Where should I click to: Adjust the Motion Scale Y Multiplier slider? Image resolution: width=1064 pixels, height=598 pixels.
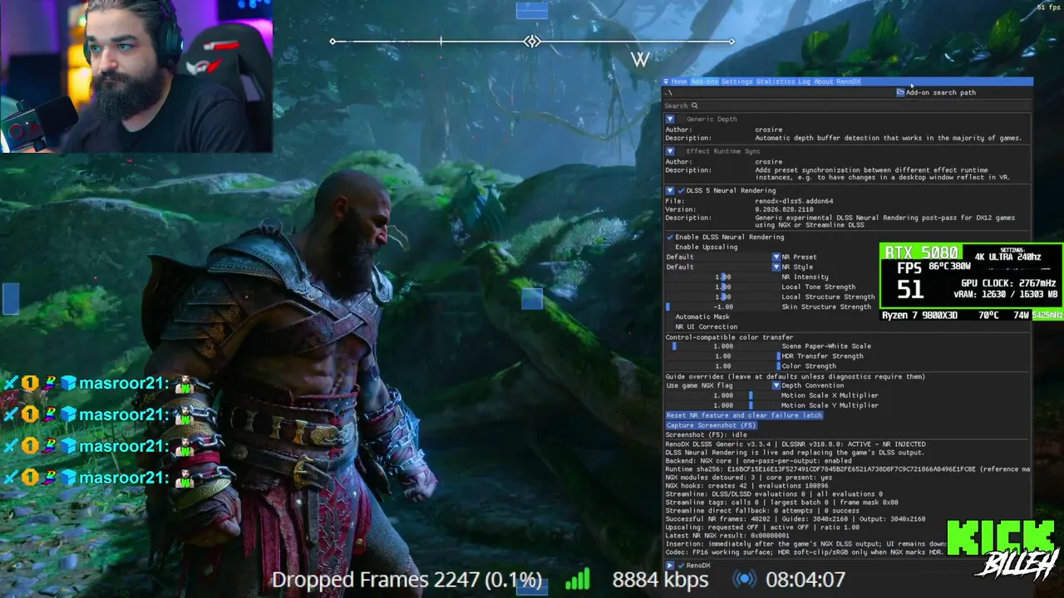pos(722,405)
